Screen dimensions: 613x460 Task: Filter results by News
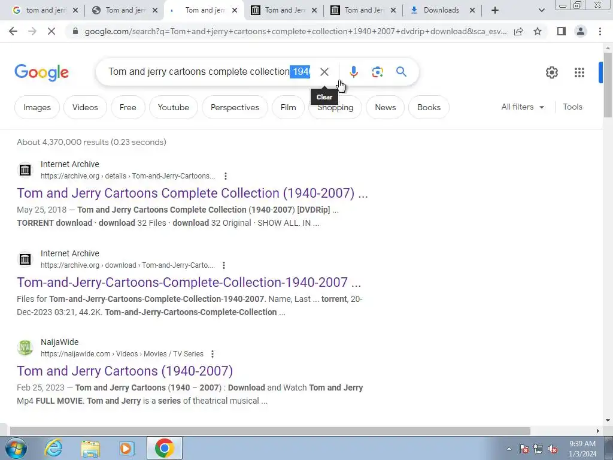pyautogui.click(x=385, y=107)
